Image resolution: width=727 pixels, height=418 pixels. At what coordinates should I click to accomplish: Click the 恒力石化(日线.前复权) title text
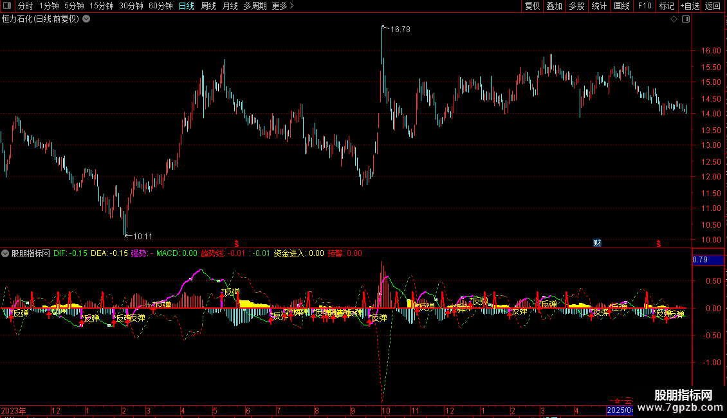tap(41, 19)
